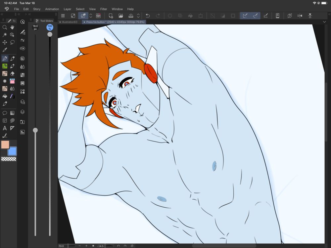Screen dimensions: 331x248
Task: Select the blue background color swatch
Action: point(12,151)
